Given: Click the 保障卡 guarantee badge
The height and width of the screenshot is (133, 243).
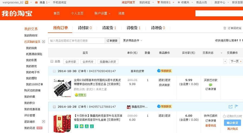Looking at the screenshot, I should coord(81,95).
